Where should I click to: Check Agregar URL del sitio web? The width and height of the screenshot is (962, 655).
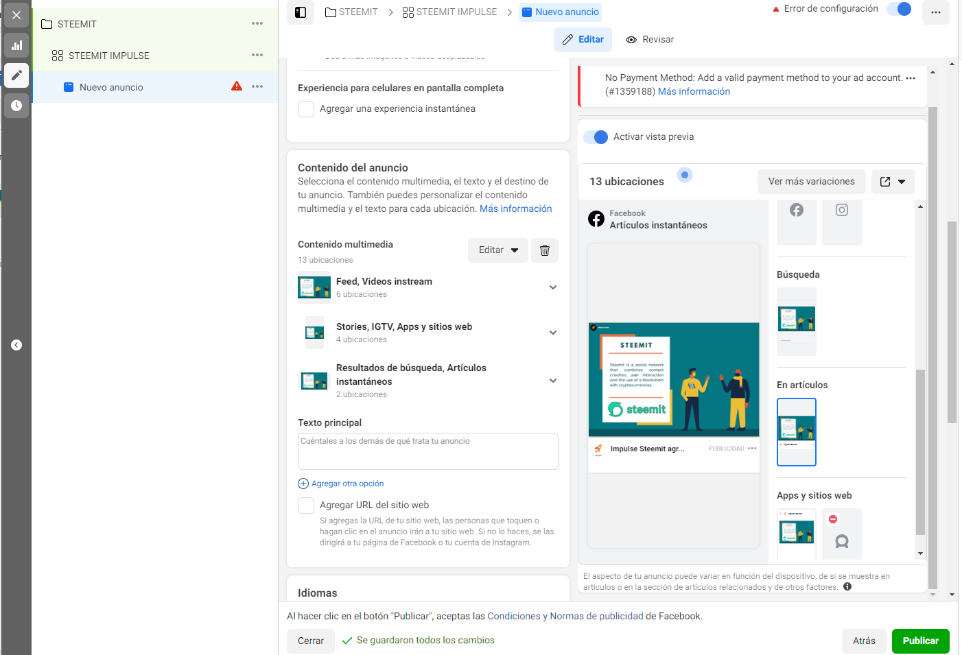(x=306, y=505)
